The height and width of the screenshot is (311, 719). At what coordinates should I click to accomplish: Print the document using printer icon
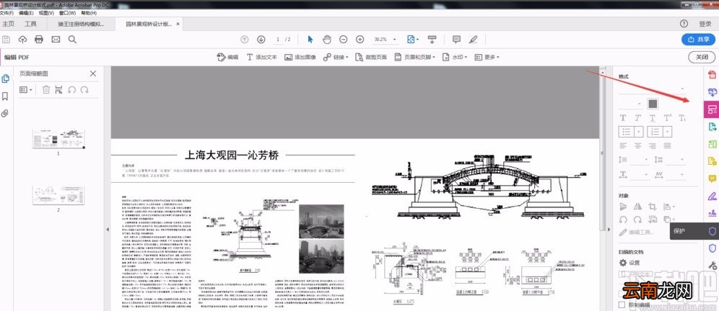coord(39,40)
